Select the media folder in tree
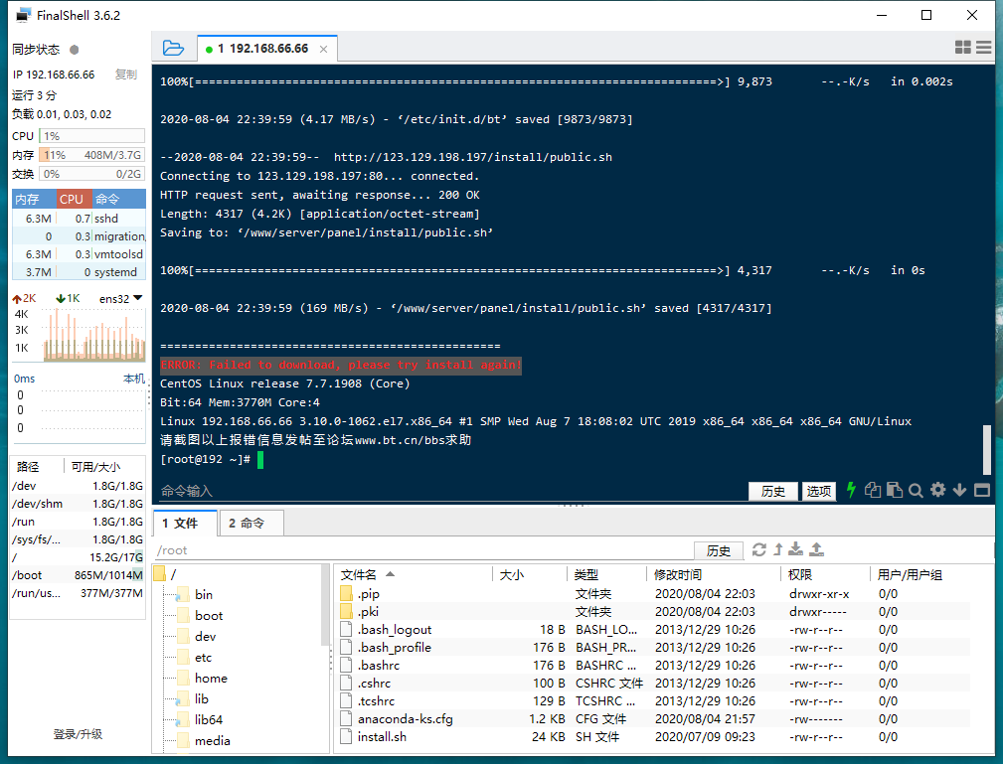Image resolution: width=1003 pixels, height=764 pixels. 213,741
